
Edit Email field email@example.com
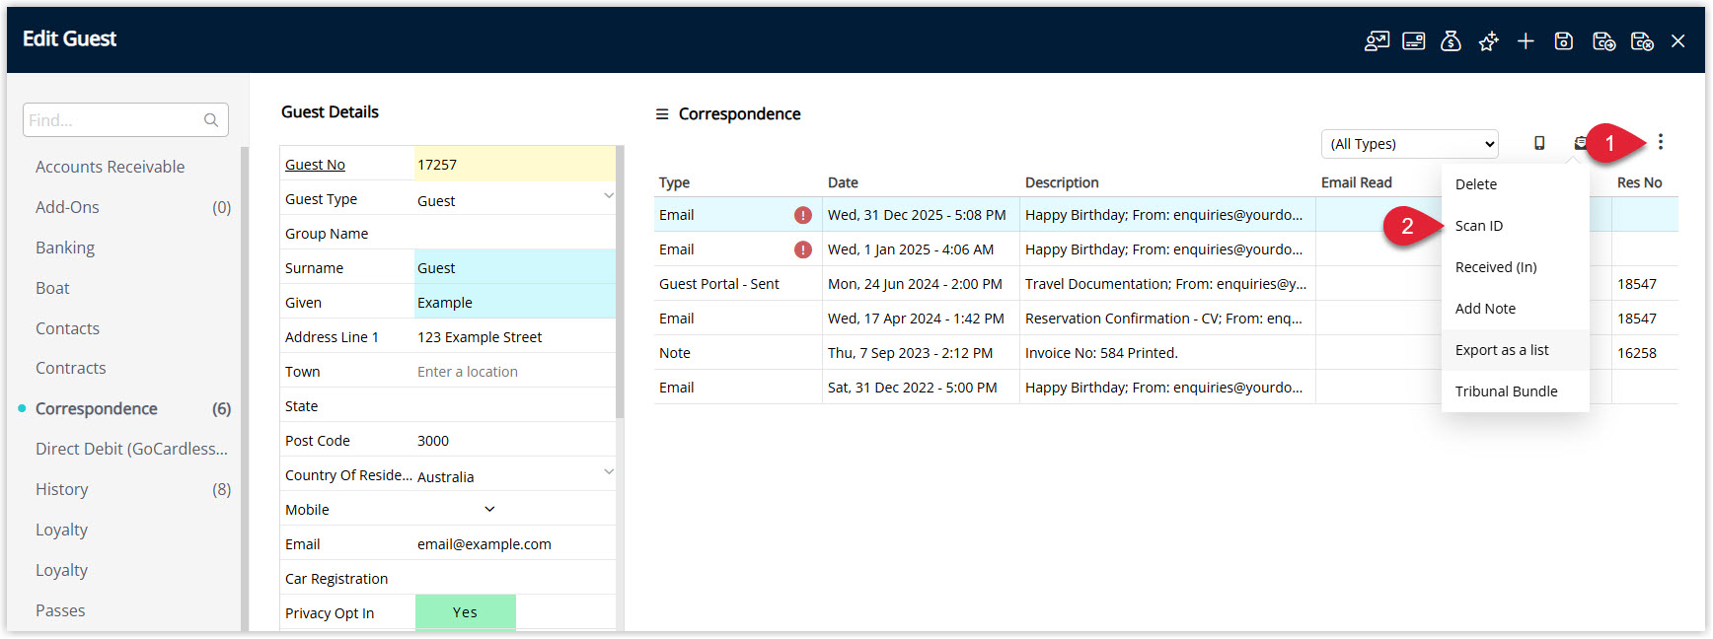514,543
